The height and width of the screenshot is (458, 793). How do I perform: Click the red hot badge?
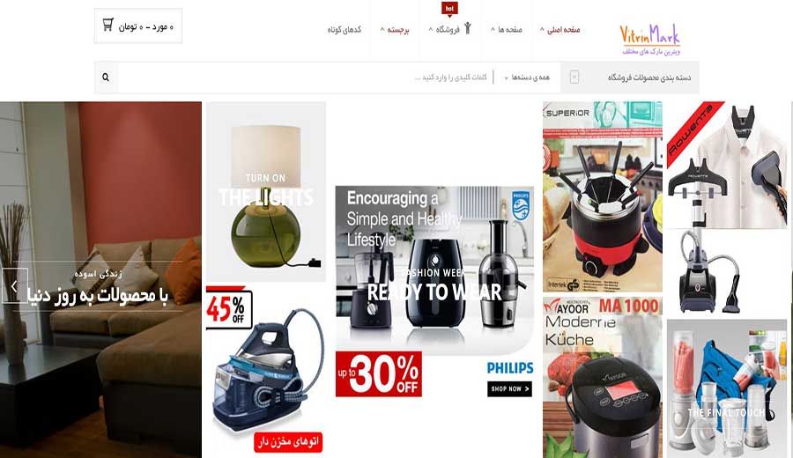[x=449, y=9]
